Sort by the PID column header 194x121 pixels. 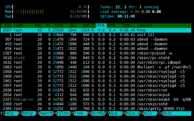click(8, 26)
